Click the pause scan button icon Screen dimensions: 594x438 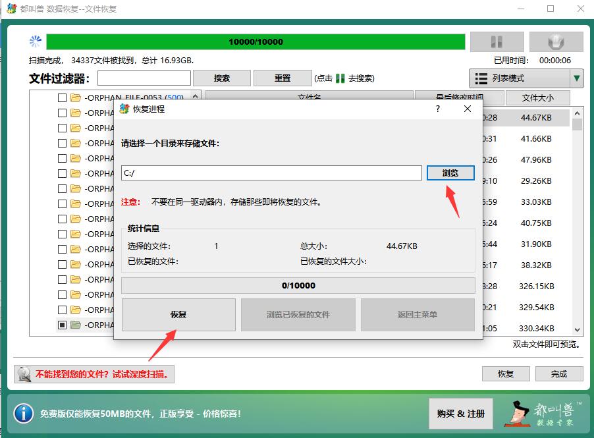[x=497, y=41]
